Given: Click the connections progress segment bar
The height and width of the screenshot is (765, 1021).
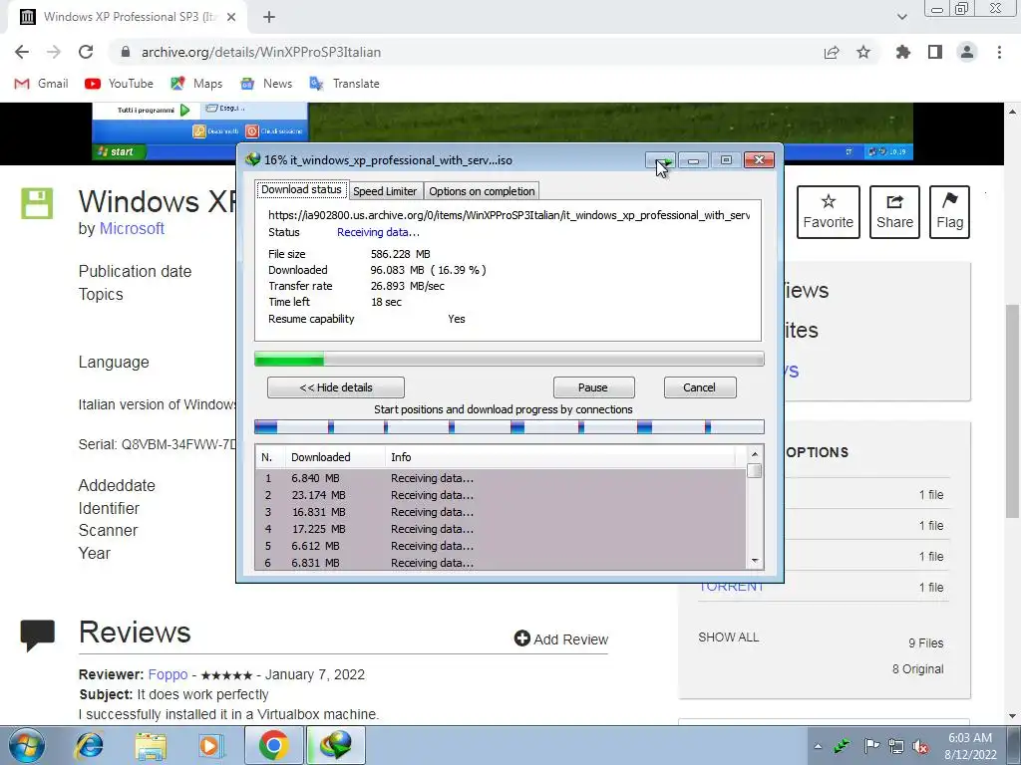Looking at the screenshot, I should pos(509,427).
